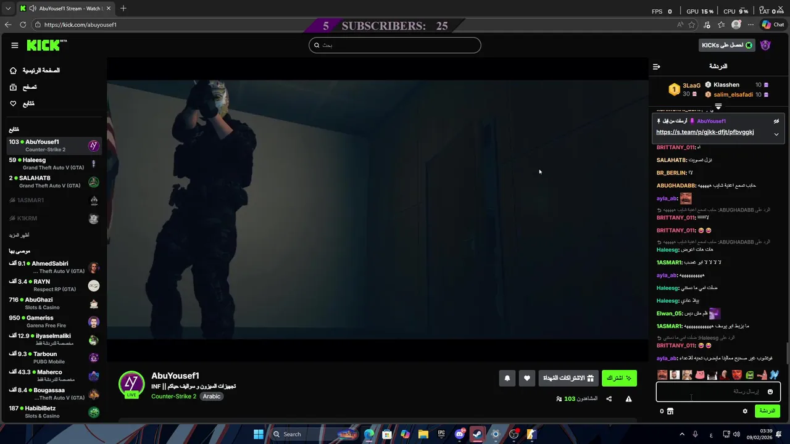Click the report warning triangle icon
This screenshot has width=790, height=444.
[628, 399]
